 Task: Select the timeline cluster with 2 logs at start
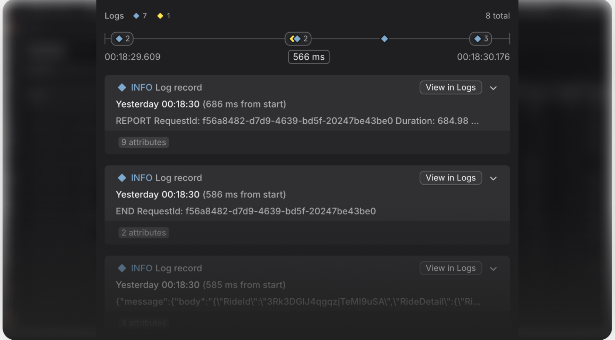[x=122, y=39]
